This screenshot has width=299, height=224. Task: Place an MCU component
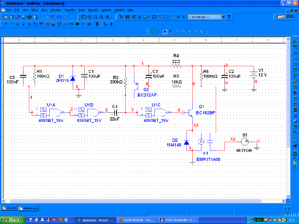tap(97, 24)
